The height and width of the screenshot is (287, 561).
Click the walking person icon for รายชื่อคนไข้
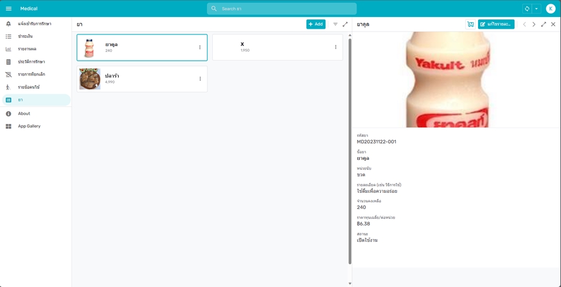(9, 87)
